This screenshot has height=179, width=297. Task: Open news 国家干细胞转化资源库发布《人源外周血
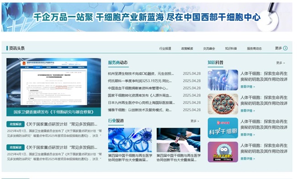pyautogui.click(x=140, y=95)
